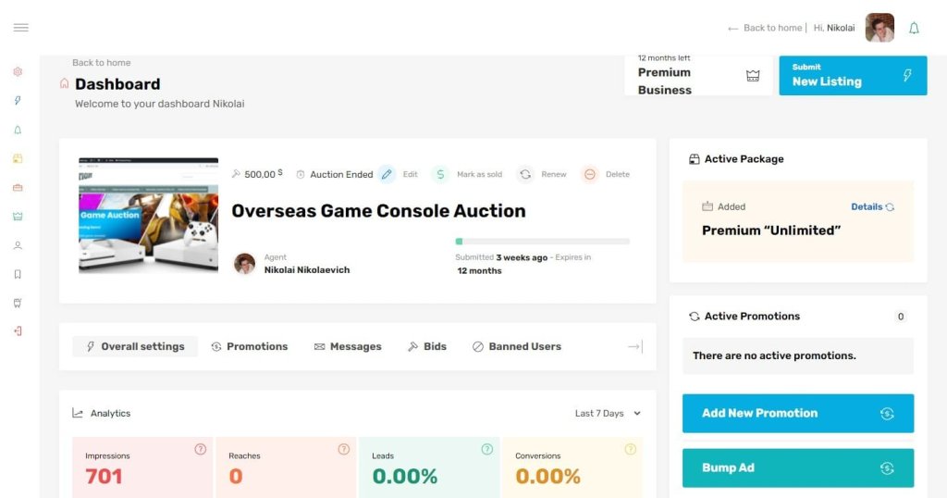Screen dimensions: 947x498
Task: Open the game console listing thumbnail
Action: pyautogui.click(x=149, y=215)
